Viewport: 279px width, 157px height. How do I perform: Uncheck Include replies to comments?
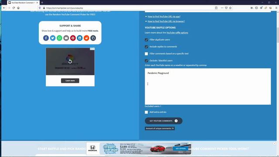coord(146,47)
